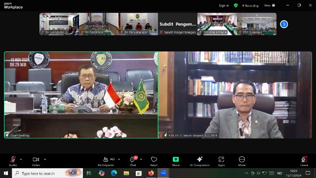Open the AI Companion
Viewport: 316px width, 178px height.
tap(199, 161)
